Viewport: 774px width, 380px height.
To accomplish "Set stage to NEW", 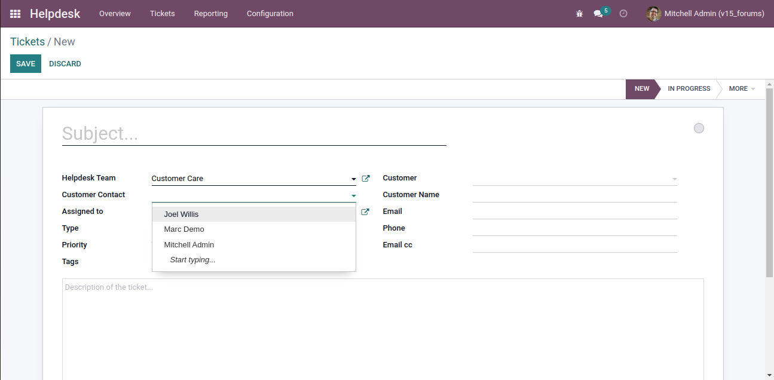I will (x=642, y=88).
